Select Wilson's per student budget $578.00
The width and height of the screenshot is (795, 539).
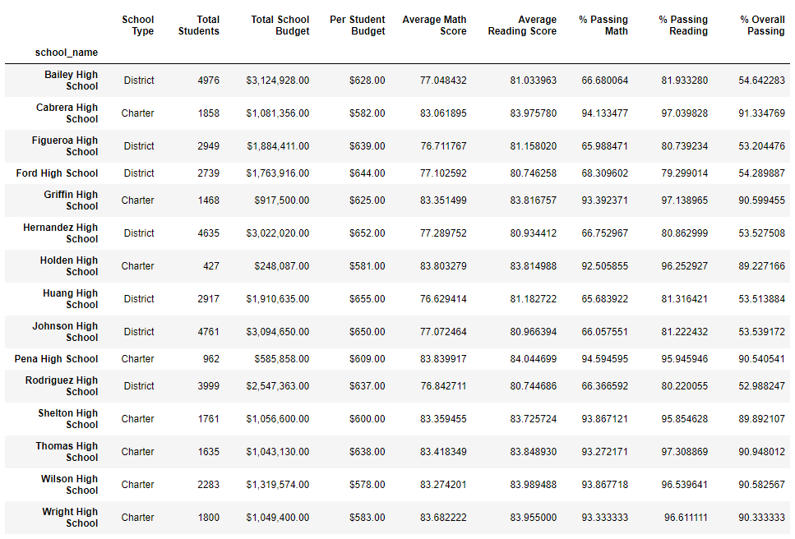click(367, 486)
